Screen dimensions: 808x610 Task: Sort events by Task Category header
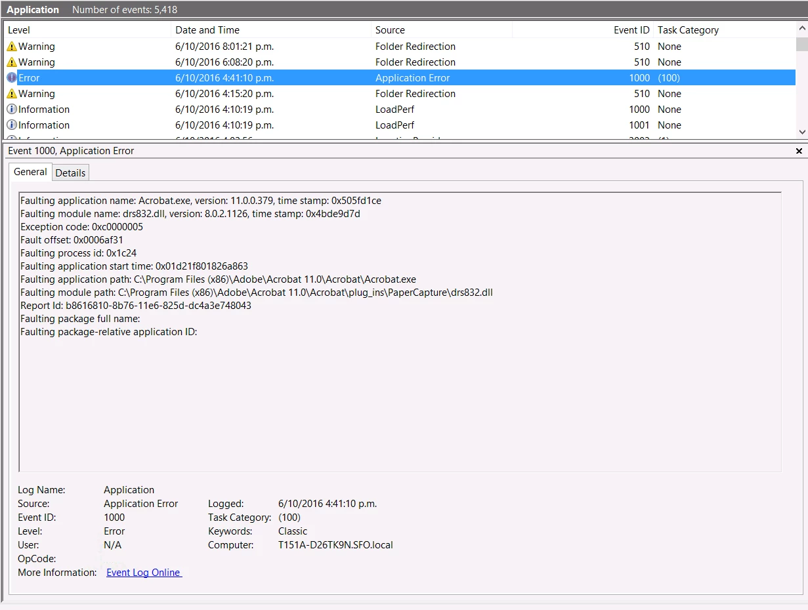pyautogui.click(x=725, y=30)
